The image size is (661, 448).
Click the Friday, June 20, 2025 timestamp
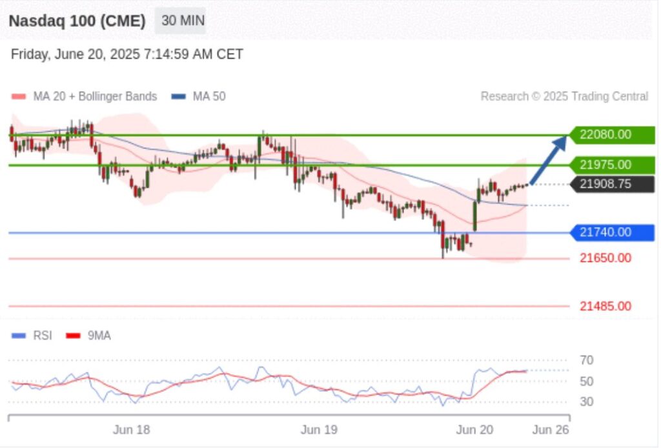click(127, 54)
